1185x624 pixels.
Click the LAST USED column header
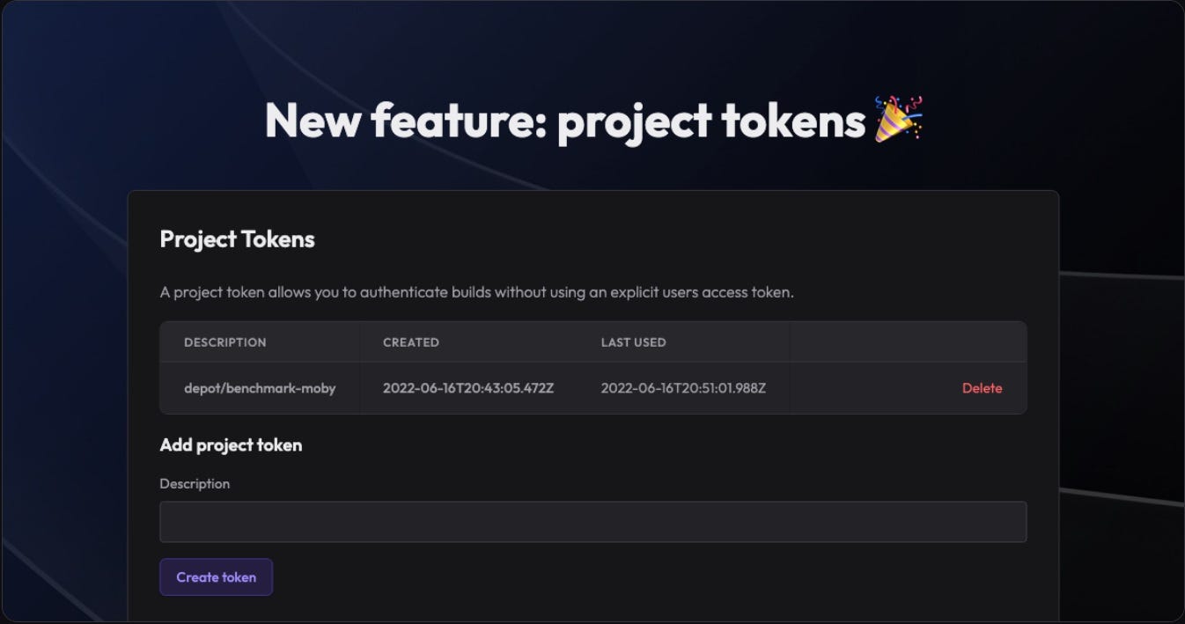click(x=633, y=342)
